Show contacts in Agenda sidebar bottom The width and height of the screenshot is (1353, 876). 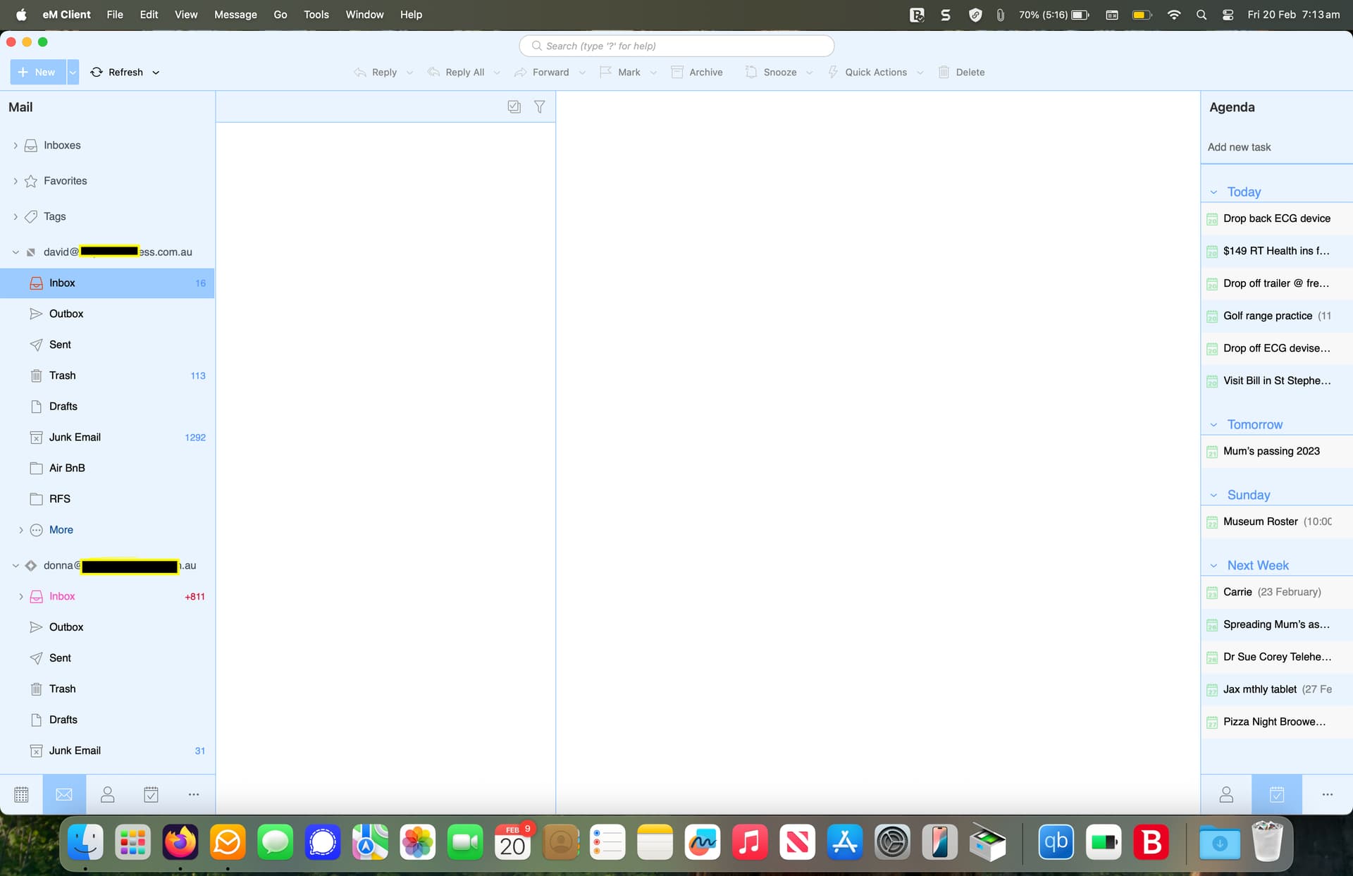pyautogui.click(x=1226, y=795)
